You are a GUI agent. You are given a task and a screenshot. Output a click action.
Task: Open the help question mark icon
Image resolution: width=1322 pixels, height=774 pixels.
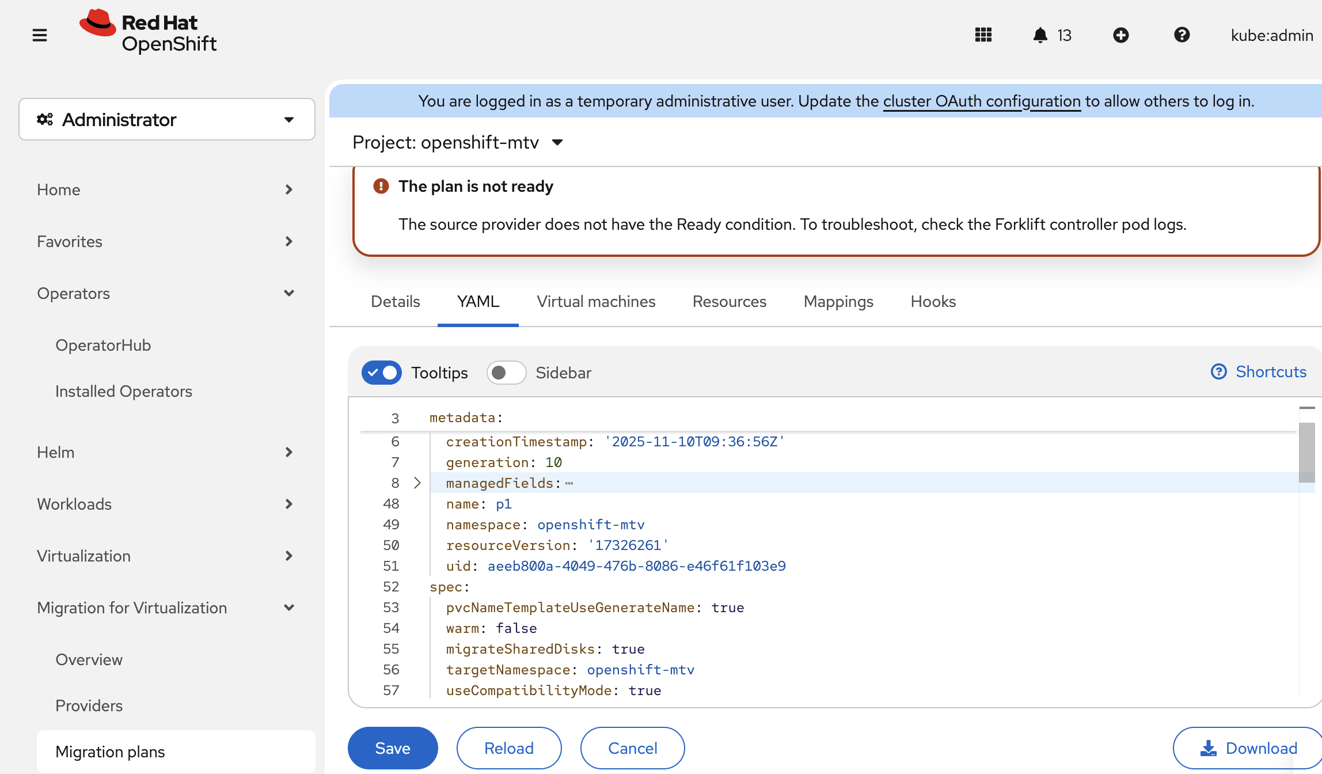(1182, 35)
